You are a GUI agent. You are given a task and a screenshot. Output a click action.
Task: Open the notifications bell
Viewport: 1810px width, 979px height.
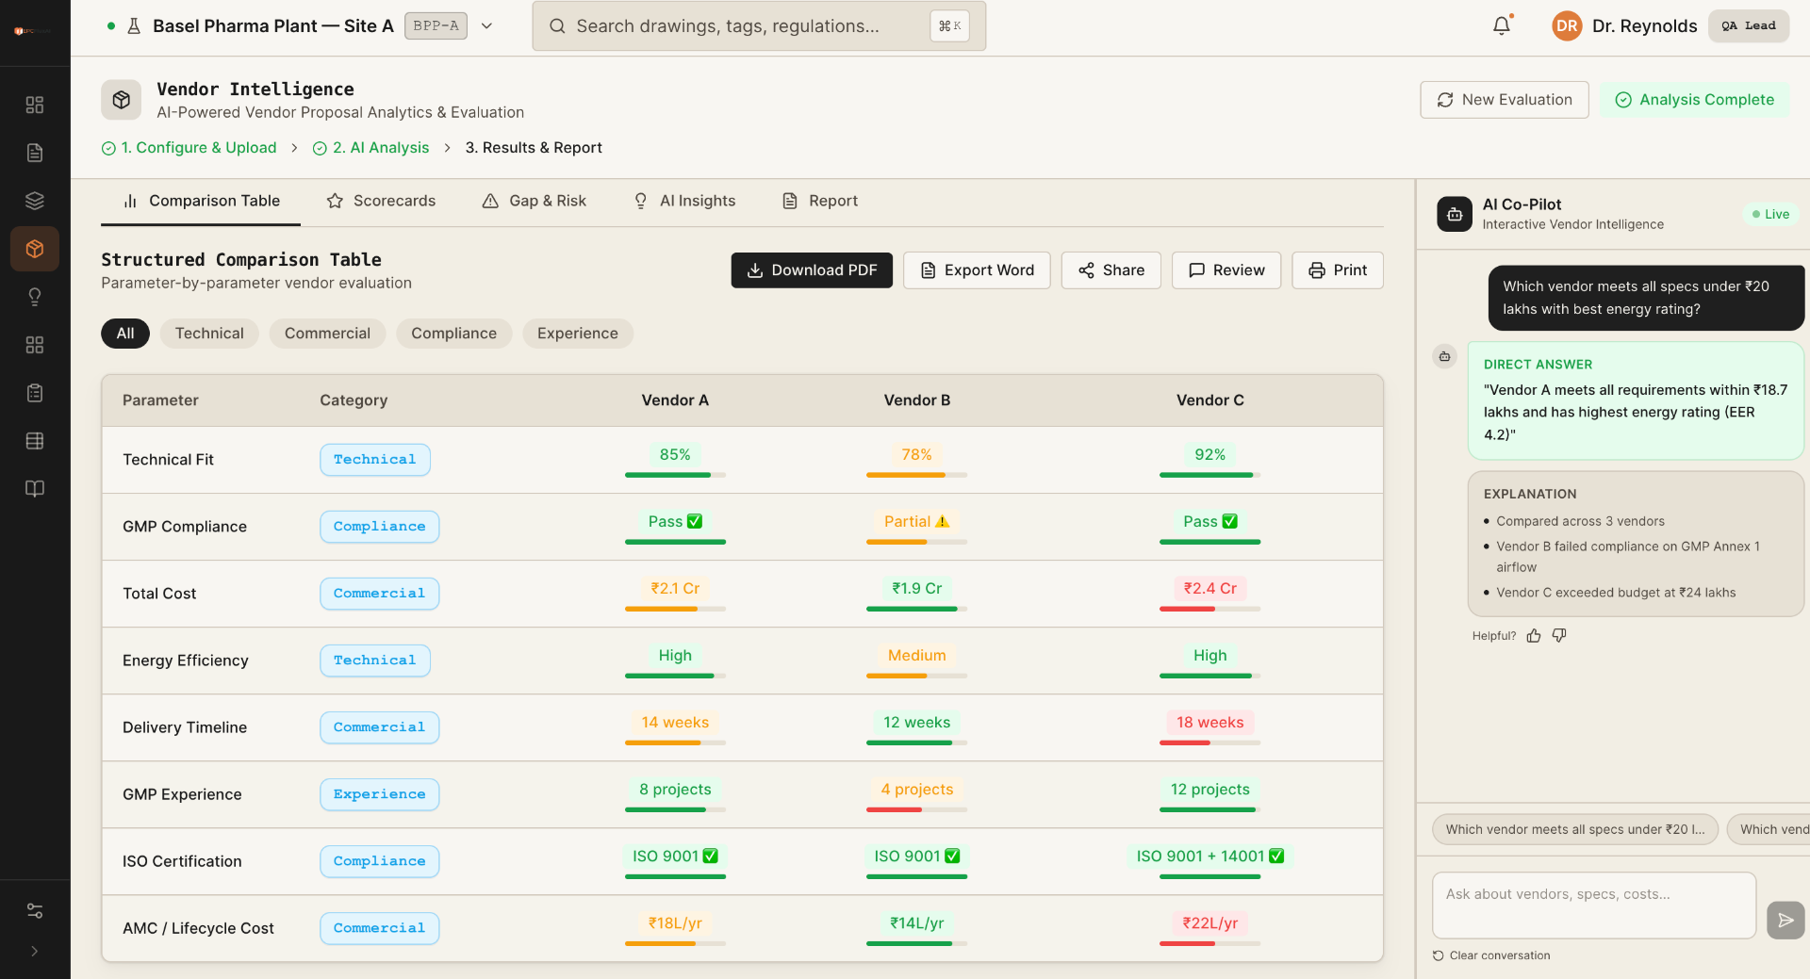(1502, 25)
